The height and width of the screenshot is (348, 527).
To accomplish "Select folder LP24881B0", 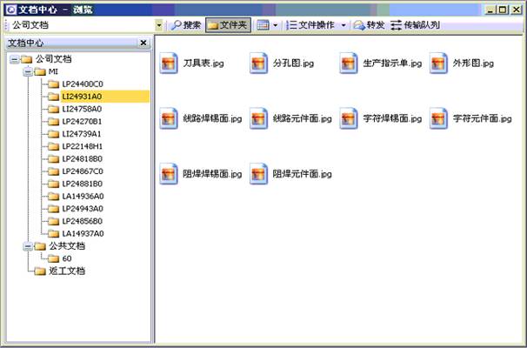I will (x=83, y=184).
